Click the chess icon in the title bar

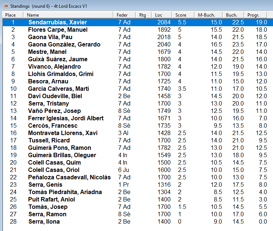(6, 6)
